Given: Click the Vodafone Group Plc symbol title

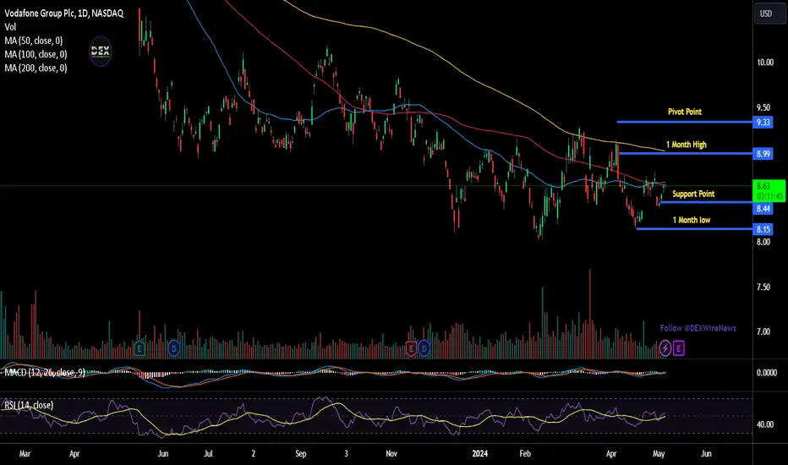Looking at the screenshot, I should [x=63, y=14].
